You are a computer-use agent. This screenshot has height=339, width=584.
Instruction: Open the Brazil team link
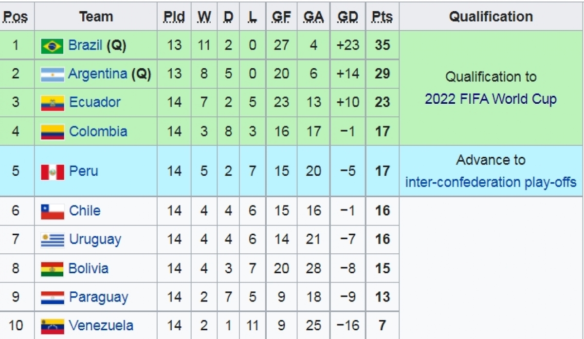(85, 45)
